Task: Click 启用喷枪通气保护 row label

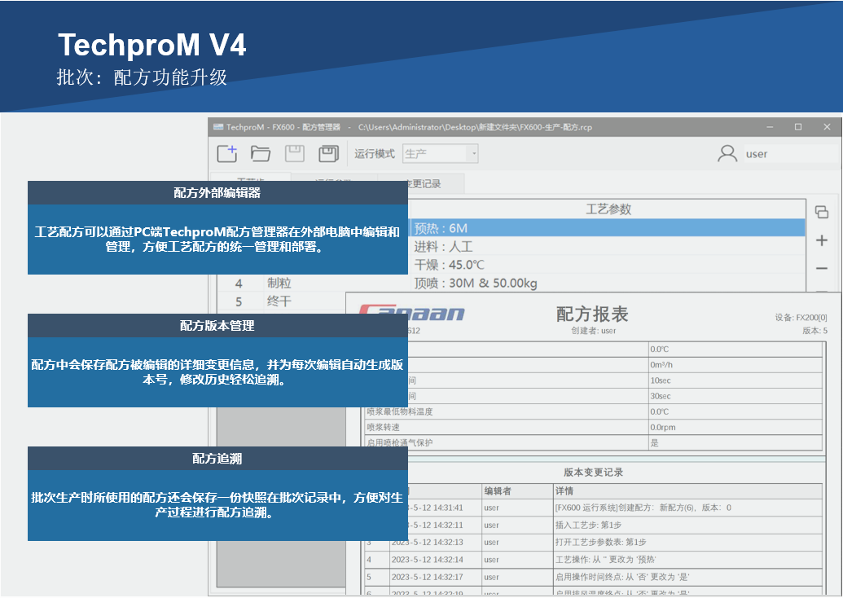Action: tap(399, 443)
